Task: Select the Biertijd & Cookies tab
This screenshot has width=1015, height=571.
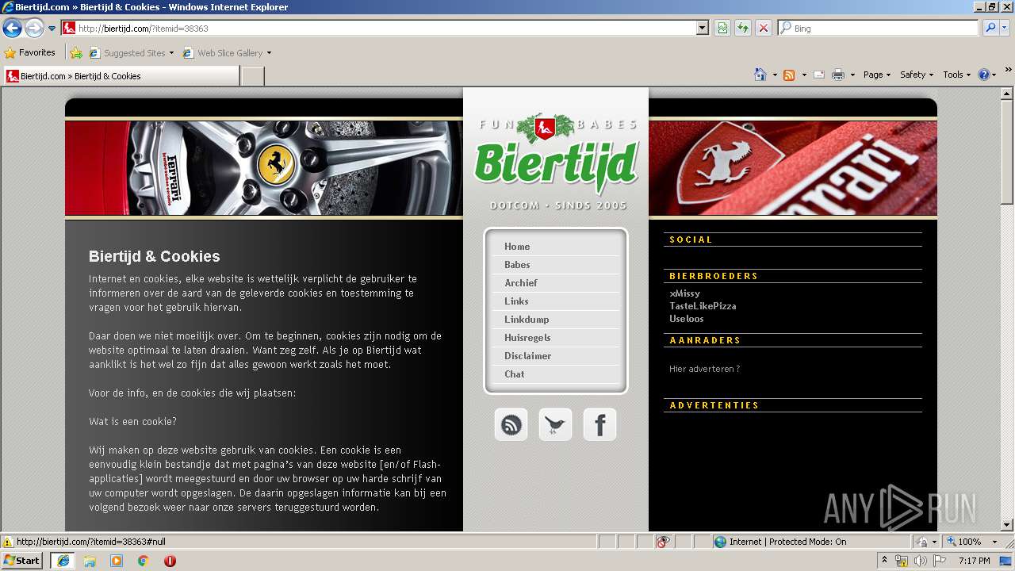Action: (x=121, y=76)
